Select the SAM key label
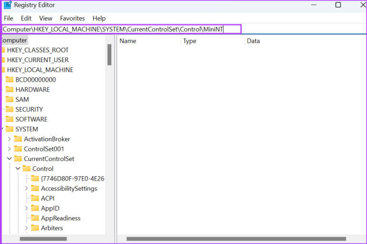Screen dimensions: 367x244 point(22,99)
